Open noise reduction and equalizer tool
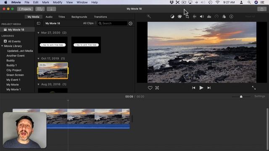The height and width of the screenshot is (151, 269). [x=209, y=16]
